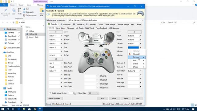The image size is (197, 111).
Task: Click the refresh icon beside address bar
Action: pyautogui.click(x=164, y=23)
